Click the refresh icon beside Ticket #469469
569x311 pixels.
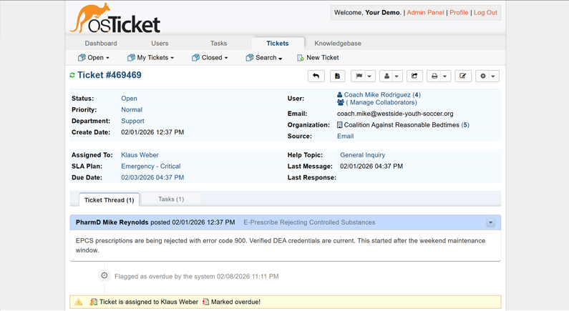72,75
